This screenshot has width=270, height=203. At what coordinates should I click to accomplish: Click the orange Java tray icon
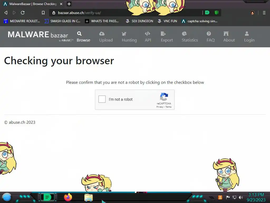pyautogui.click(x=220, y=197)
